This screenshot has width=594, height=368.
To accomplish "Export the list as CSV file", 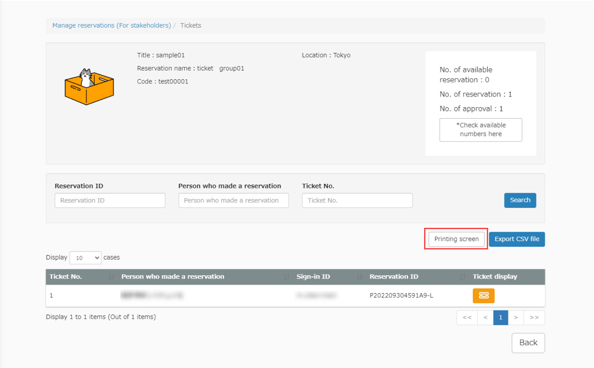I will (x=516, y=239).
